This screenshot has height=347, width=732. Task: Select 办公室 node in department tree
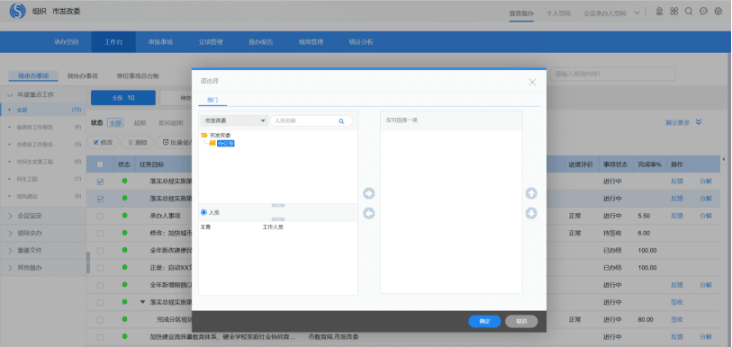[x=226, y=143]
